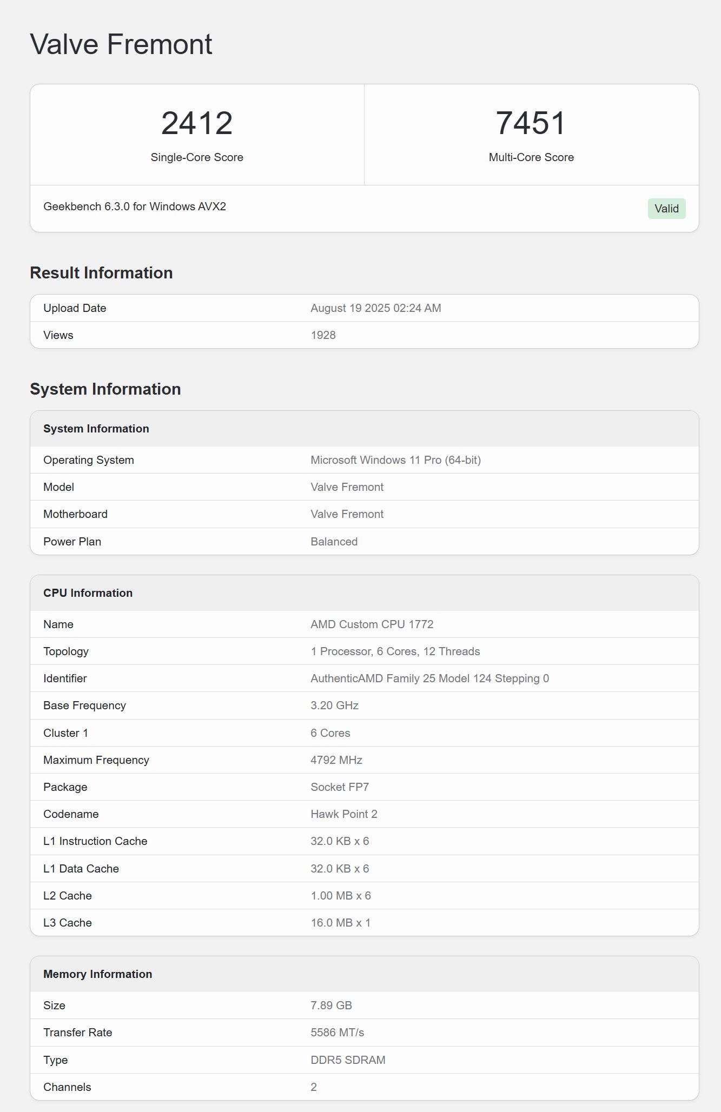Click the Valve Fremont page title
The width and height of the screenshot is (721, 1112).
coord(121,44)
